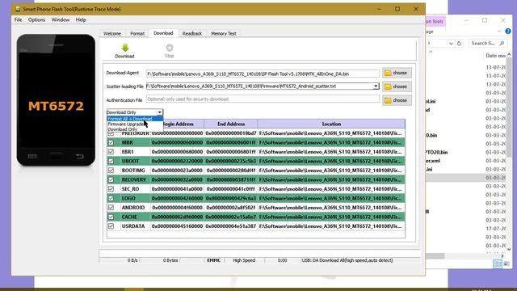517x291 pixels.
Task: Click the USRDATA partition name cell
Action: [133, 226]
